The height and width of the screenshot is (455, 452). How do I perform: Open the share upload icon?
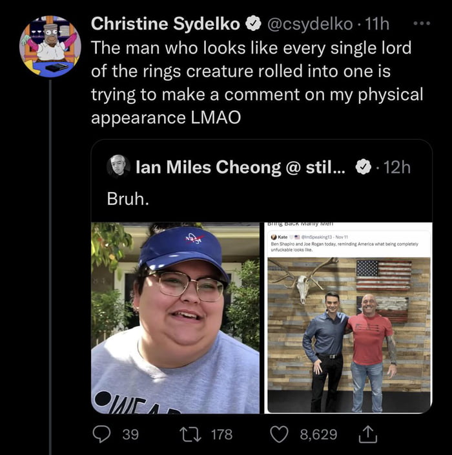coord(367,434)
